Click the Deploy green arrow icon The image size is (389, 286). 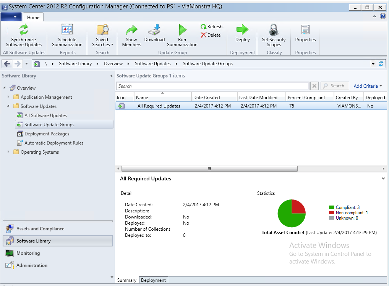click(242, 30)
